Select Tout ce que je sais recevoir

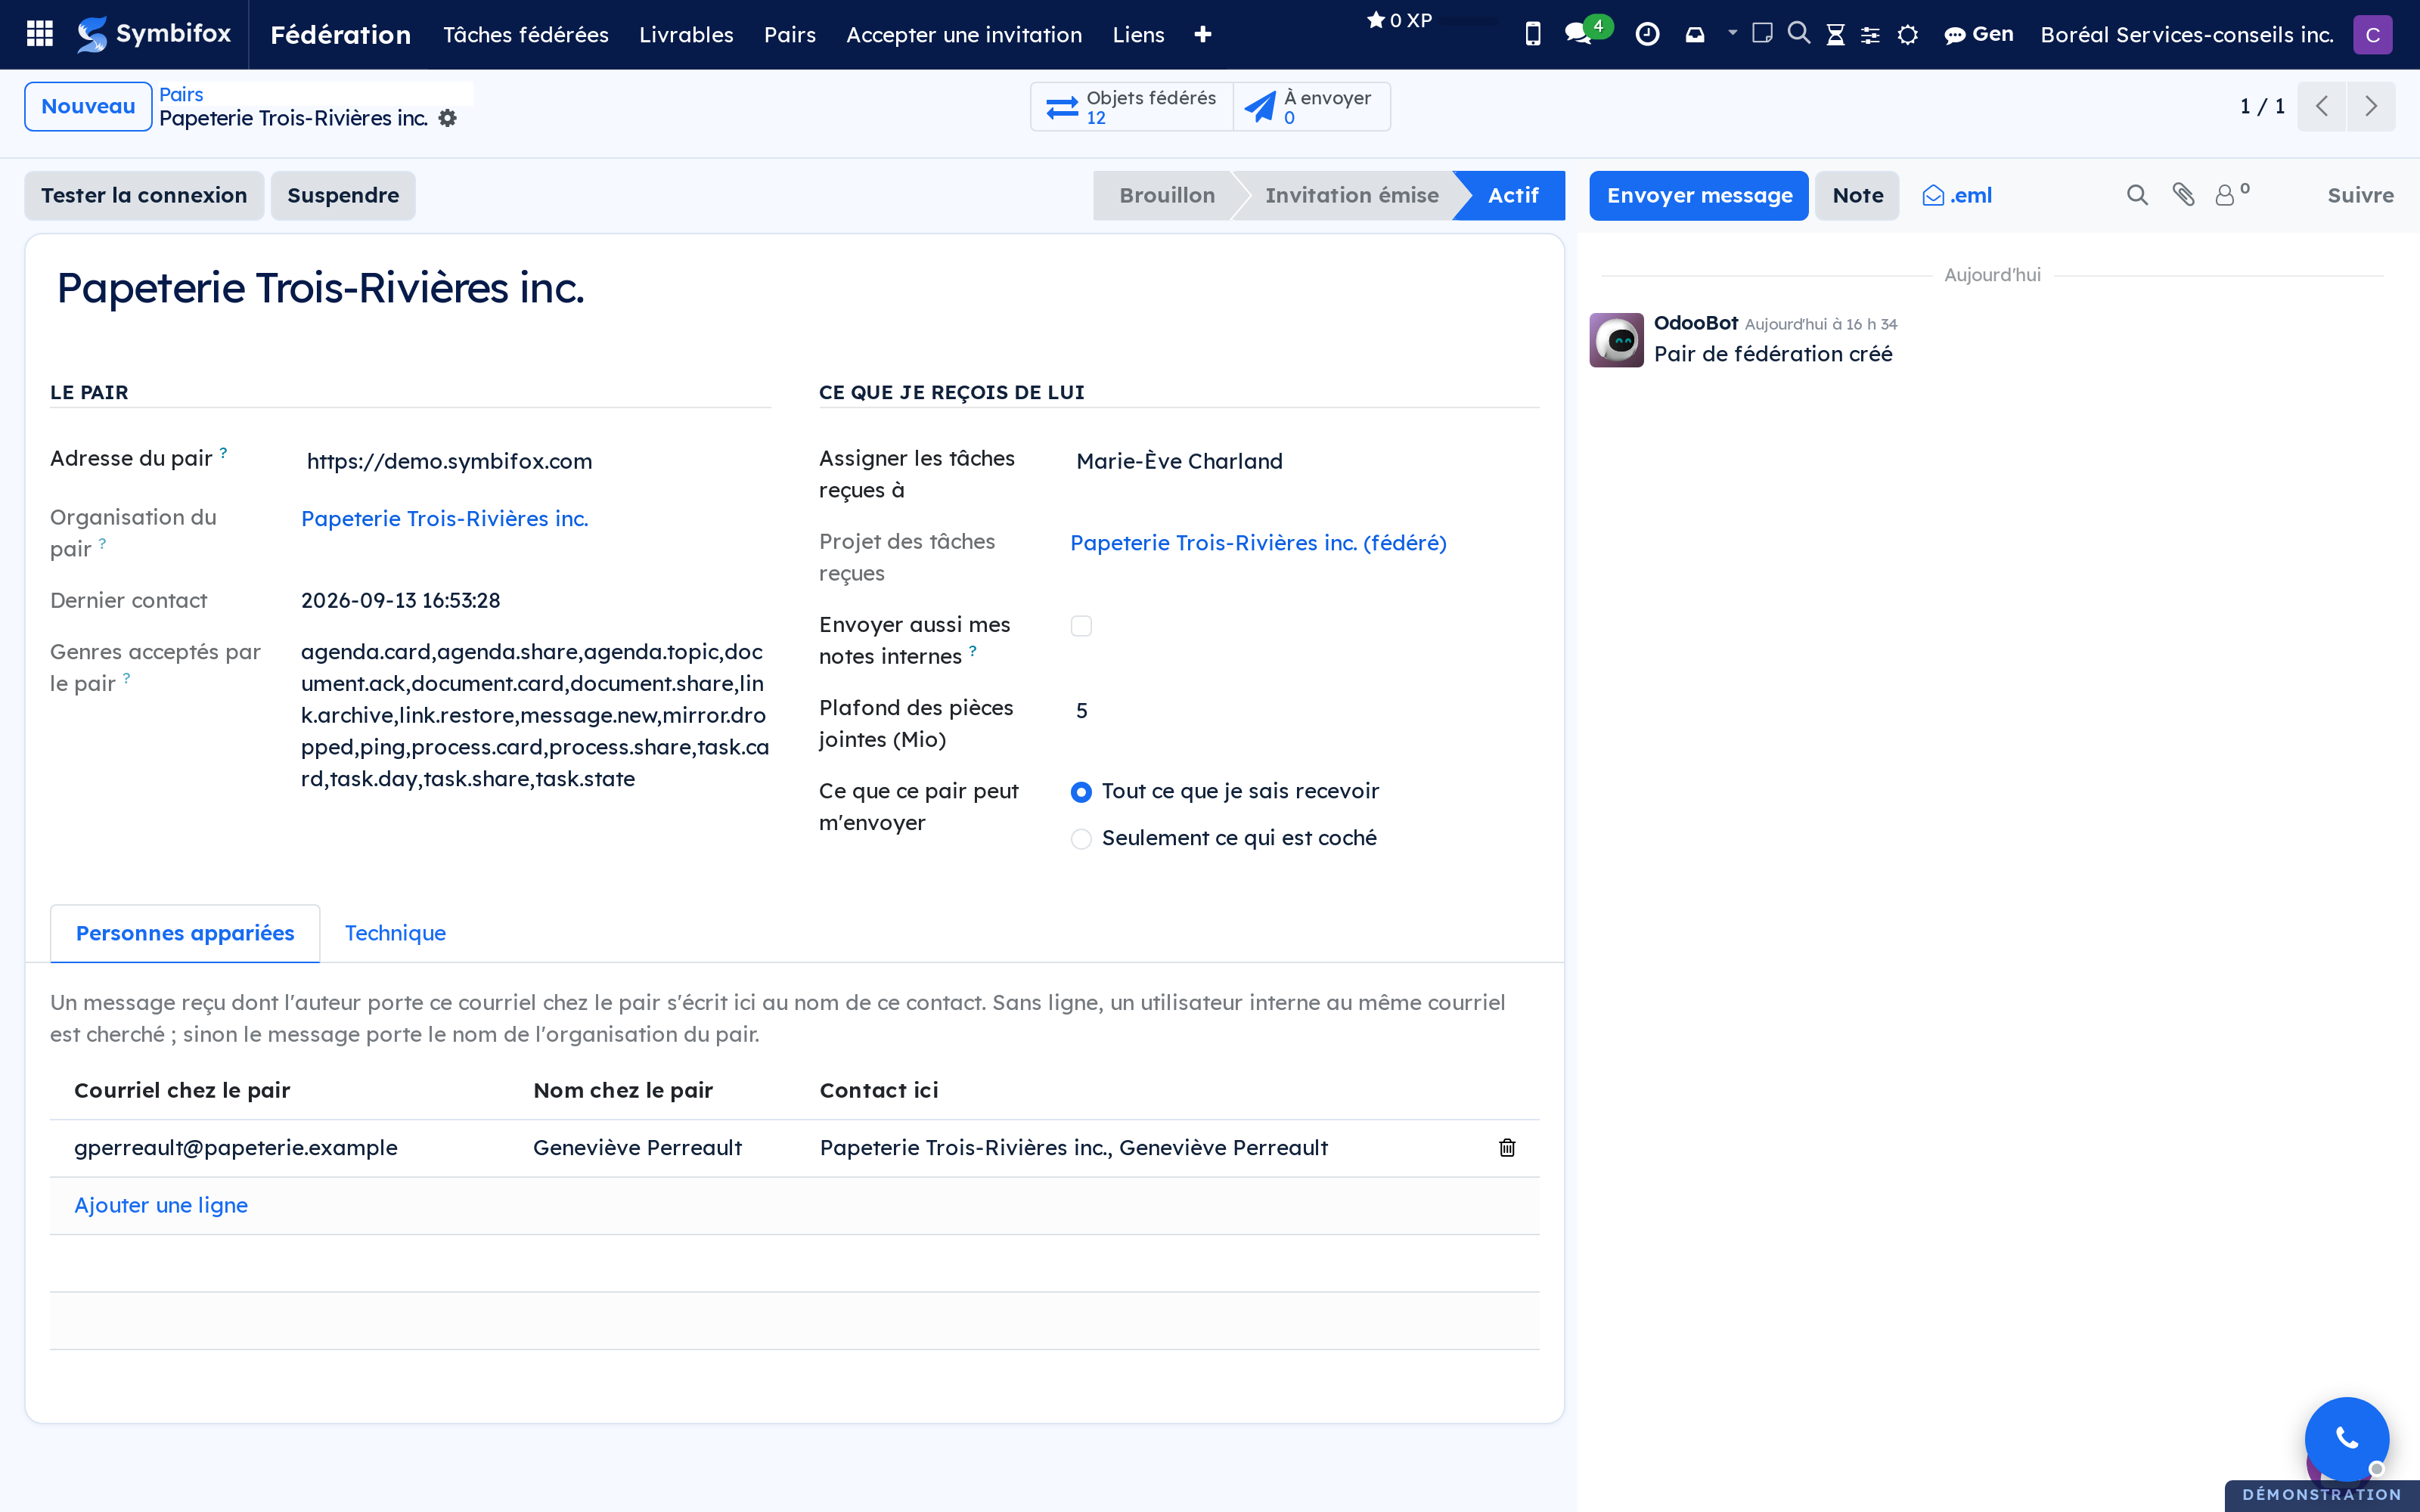tap(1081, 792)
